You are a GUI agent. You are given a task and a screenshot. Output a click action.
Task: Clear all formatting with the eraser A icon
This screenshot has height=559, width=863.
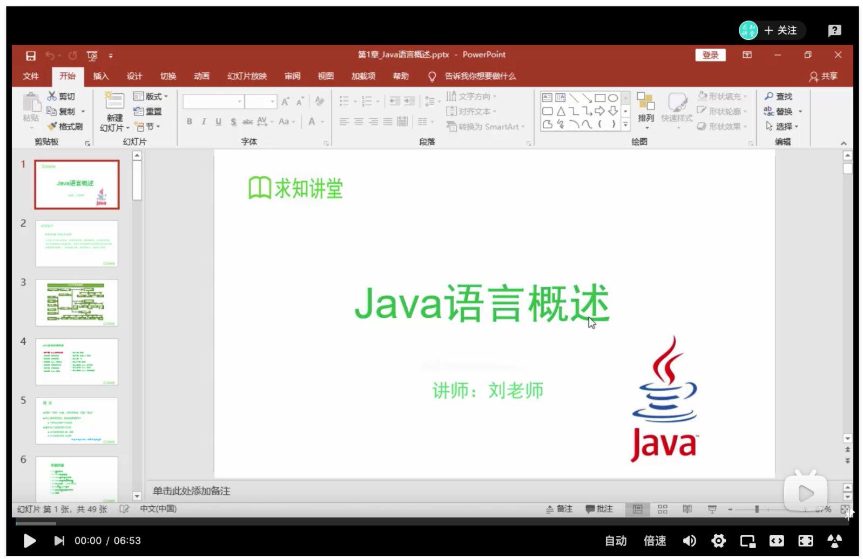[320, 101]
